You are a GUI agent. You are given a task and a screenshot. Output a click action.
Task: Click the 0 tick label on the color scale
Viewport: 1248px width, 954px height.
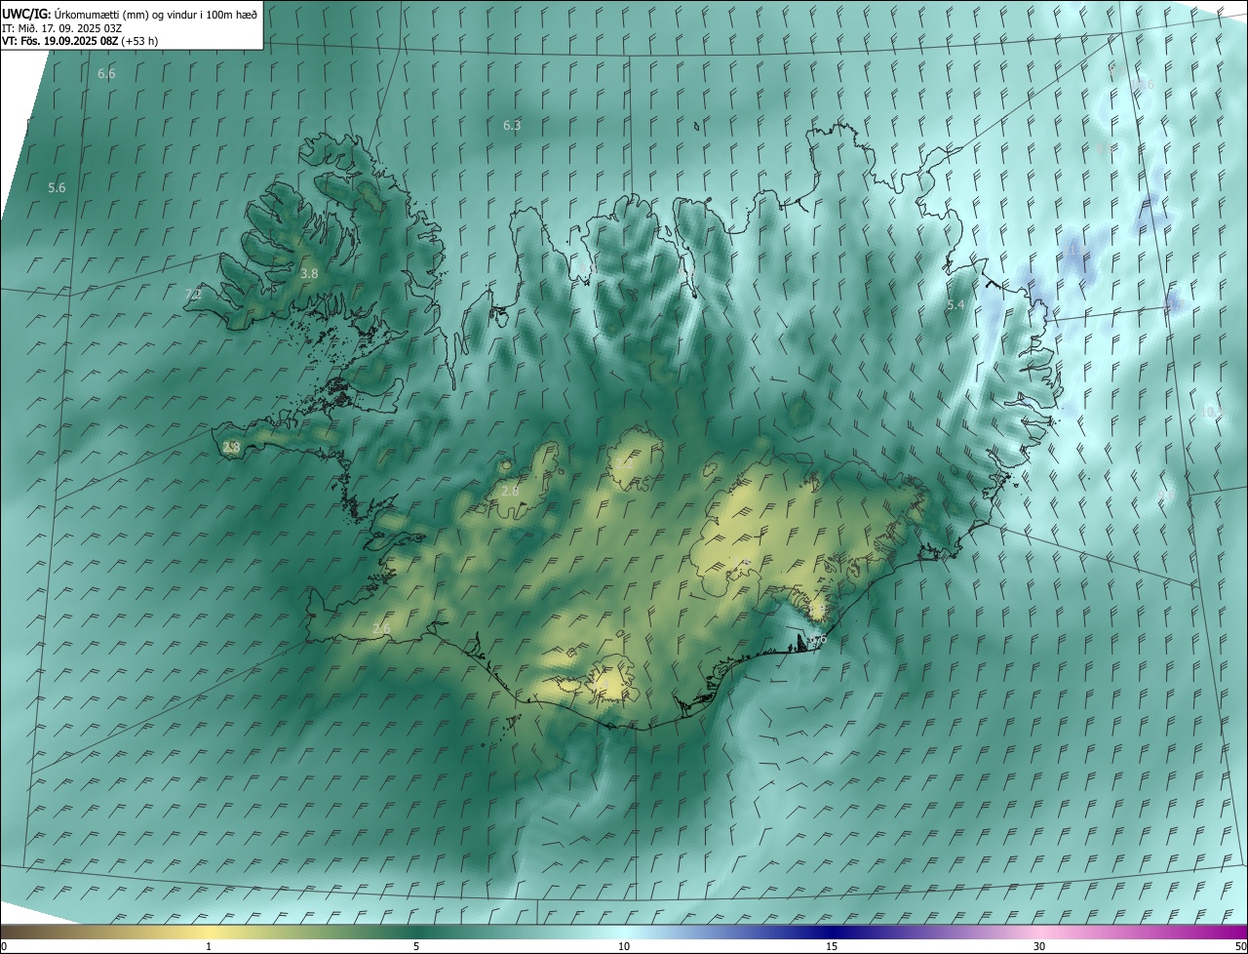point(4,946)
